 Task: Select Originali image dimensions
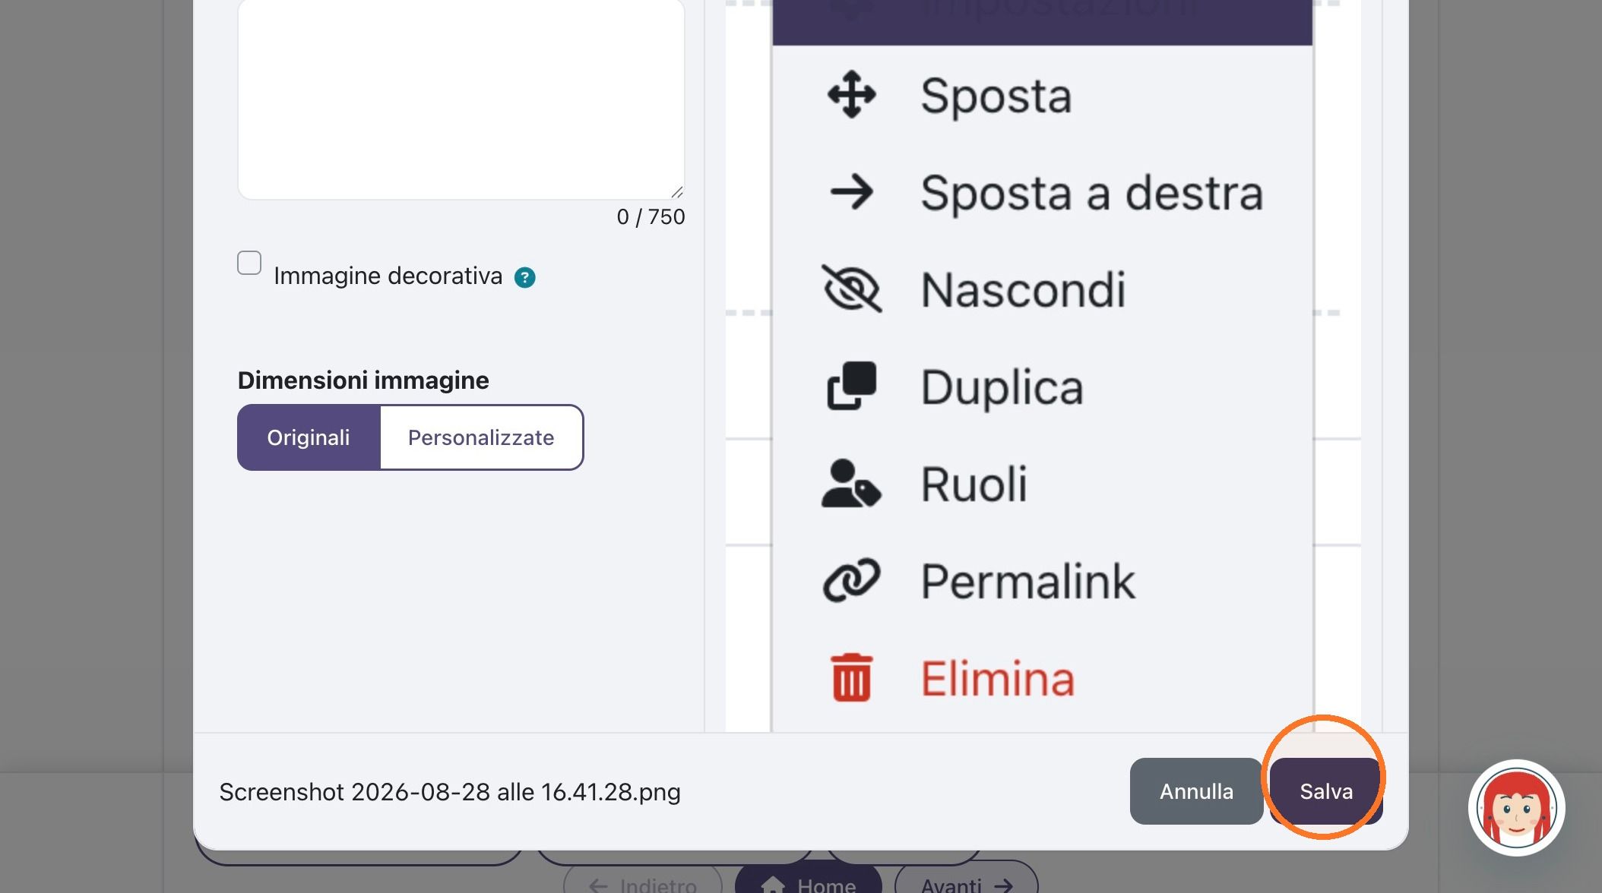click(x=309, y=437)
